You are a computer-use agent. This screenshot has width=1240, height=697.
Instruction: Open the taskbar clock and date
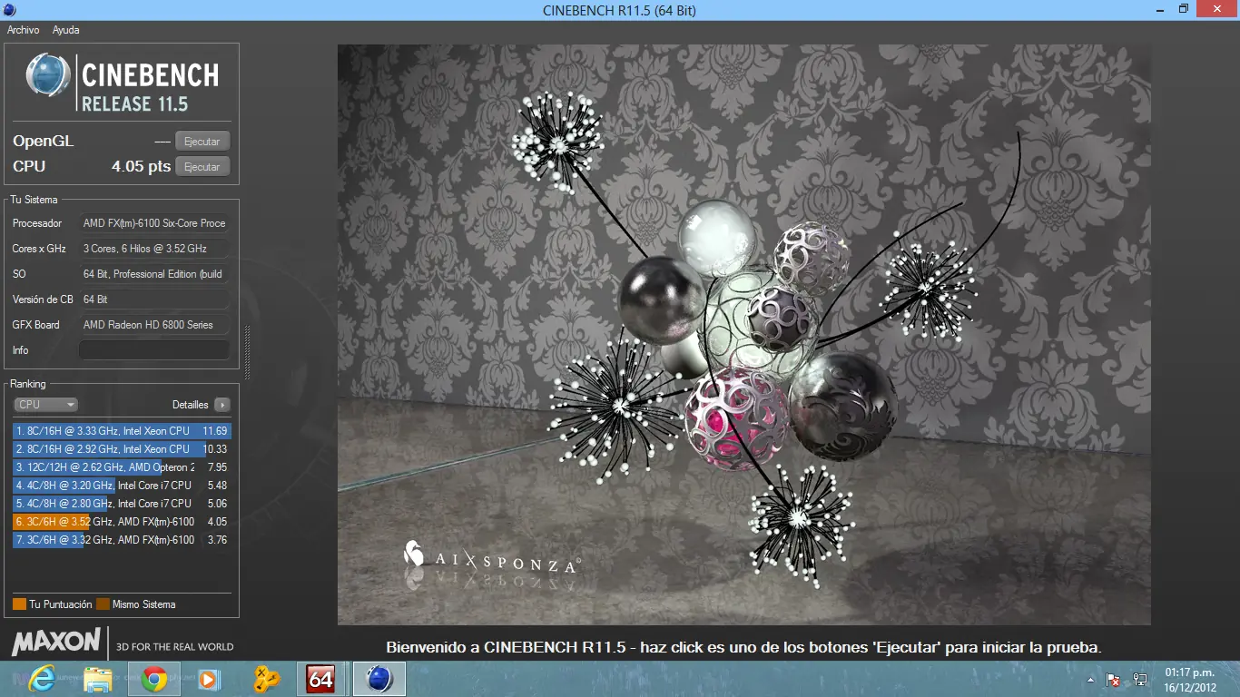tap(1189, 679)
